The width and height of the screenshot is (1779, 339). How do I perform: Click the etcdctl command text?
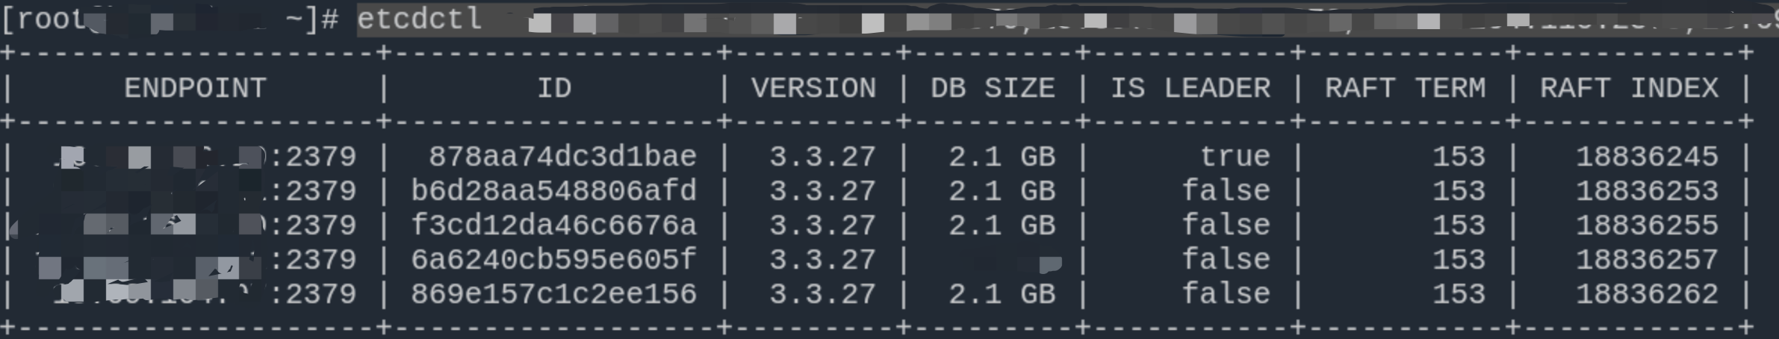pyautogui.click(x=420, y=19)
